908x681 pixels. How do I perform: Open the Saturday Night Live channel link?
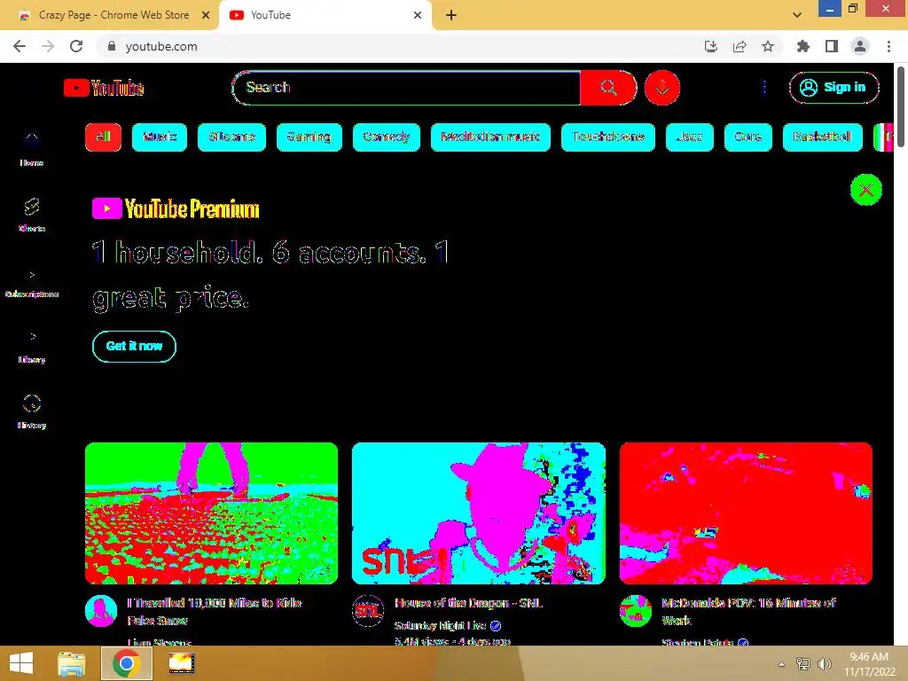[x=440, y=625]
